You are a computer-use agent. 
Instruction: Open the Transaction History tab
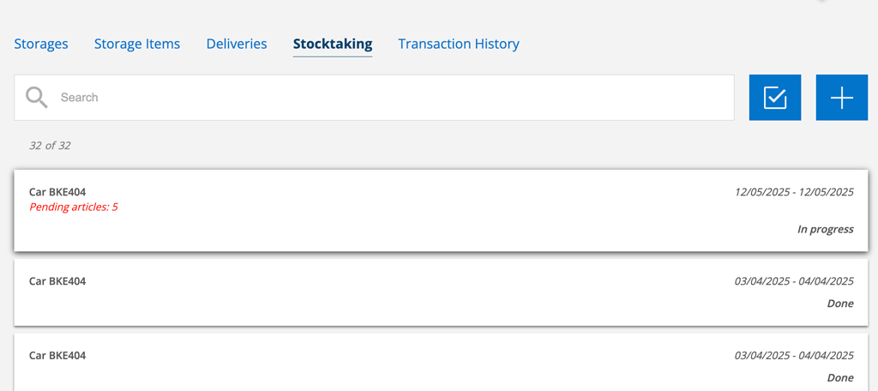[459, 44]
